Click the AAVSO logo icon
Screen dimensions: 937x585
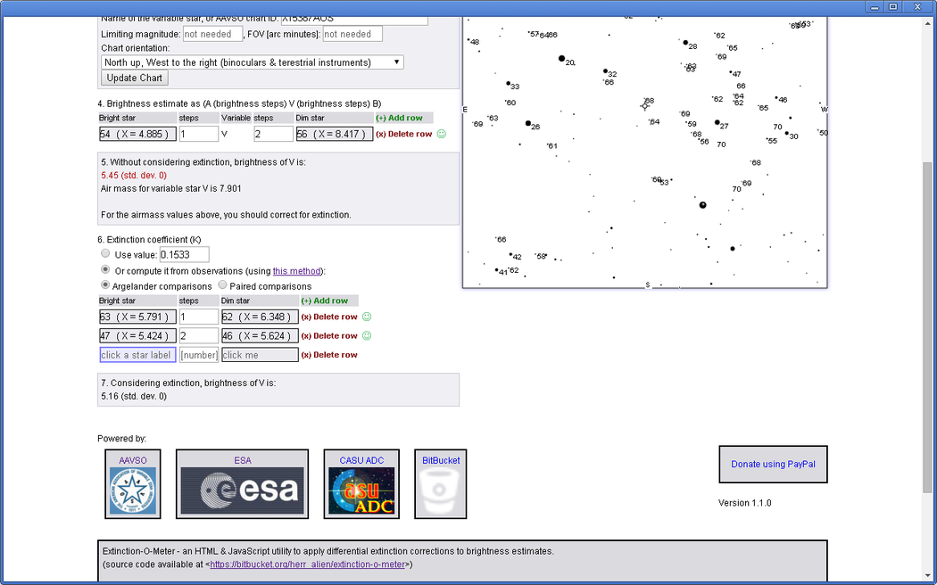click(x=132, y=491)
